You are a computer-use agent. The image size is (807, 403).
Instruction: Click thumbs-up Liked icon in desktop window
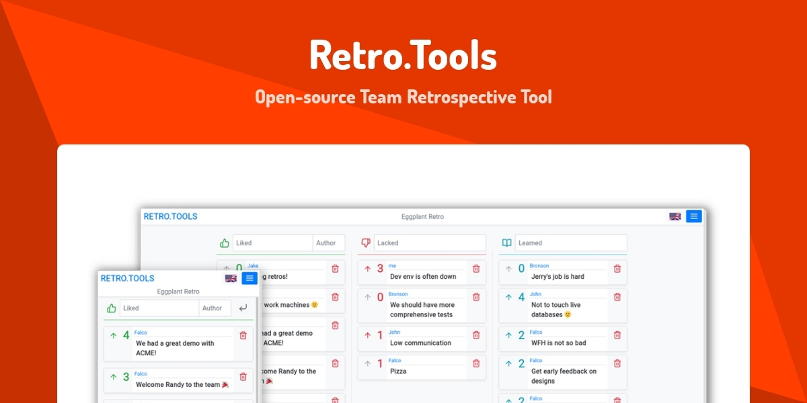tap(225, 243)
